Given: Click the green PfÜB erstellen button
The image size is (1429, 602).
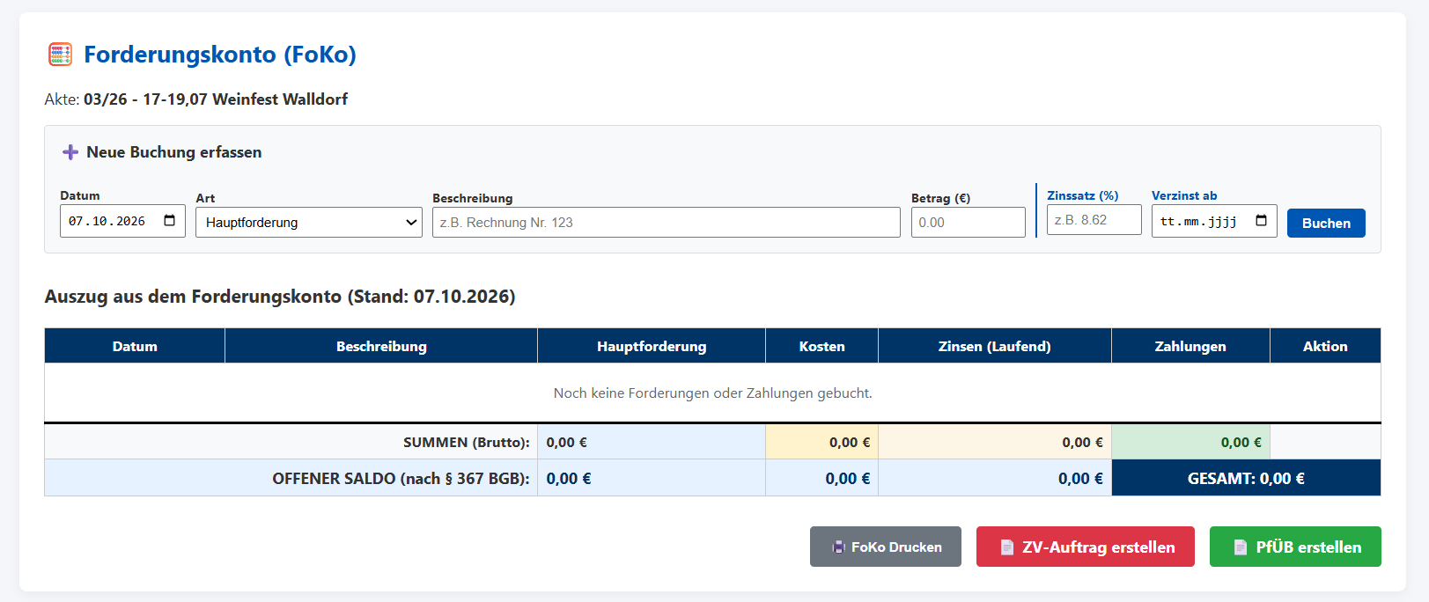Looking at the screenshot, I should pyautogui.click(x=1295, y=547).
